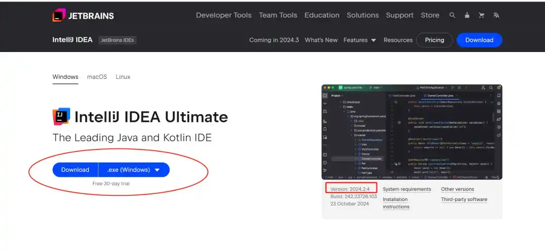Select the macOS tab
This screenshot has height=251, width=545.
[x=97, y=77]
